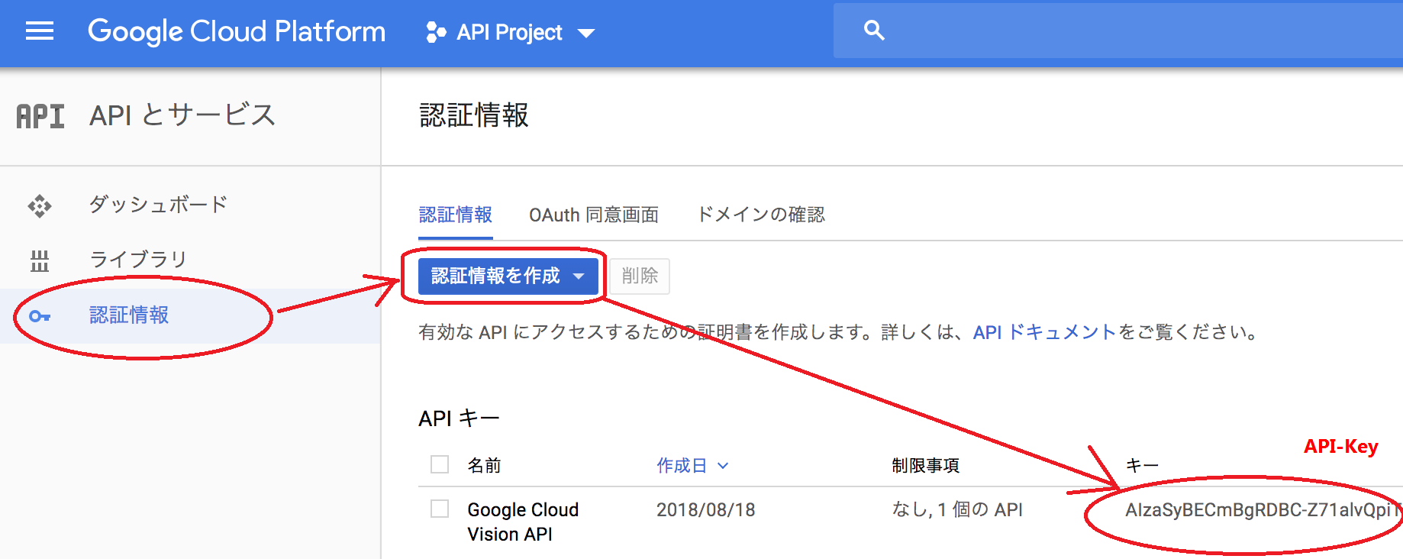Viewport: 1403px width, 559px height.
Task: Click the 制限事項 column header
Action: 925,465
